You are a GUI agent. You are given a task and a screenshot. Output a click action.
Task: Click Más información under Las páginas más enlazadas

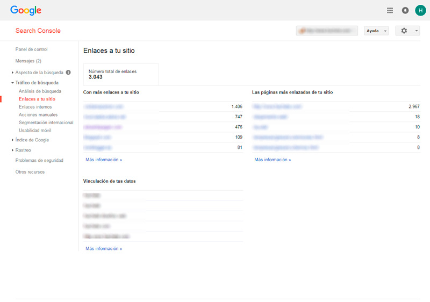pyautogui.click(x=273, y=160)
